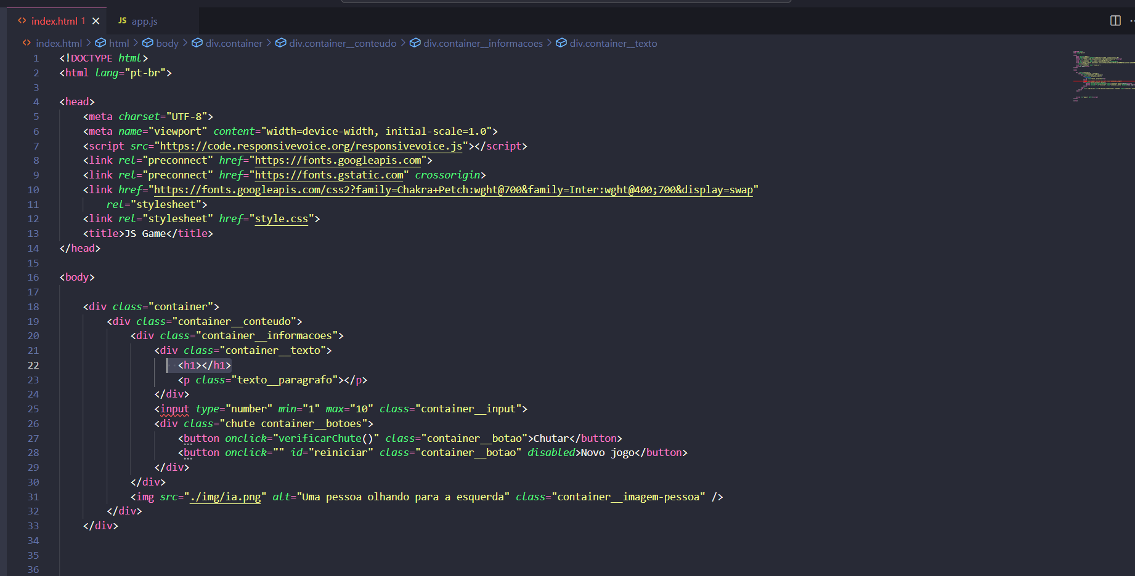Follow the style.css href link
Viewport: 1135px width, 576px height.
coord(282,219)
